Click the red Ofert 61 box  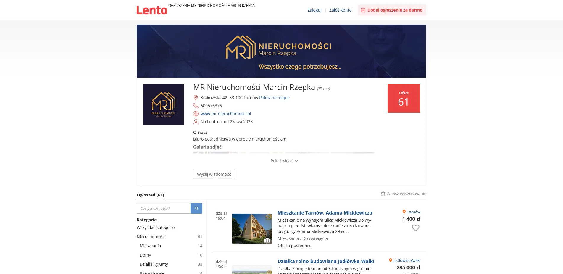click(x=404, y=98)
